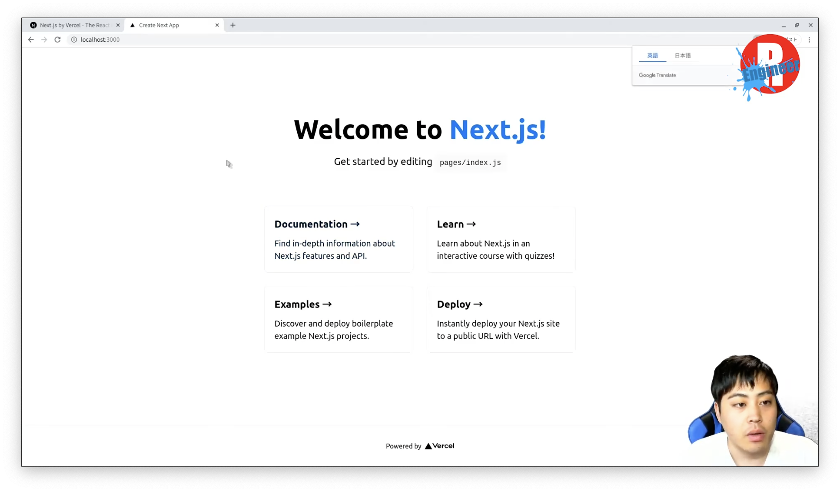Close the Create Next App tab
The height and width of the screenshot is (492, 840).
pyautogui.click(x=217, y=25)
